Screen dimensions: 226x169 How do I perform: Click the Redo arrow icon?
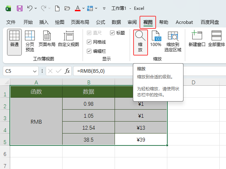tap(44, 8)
